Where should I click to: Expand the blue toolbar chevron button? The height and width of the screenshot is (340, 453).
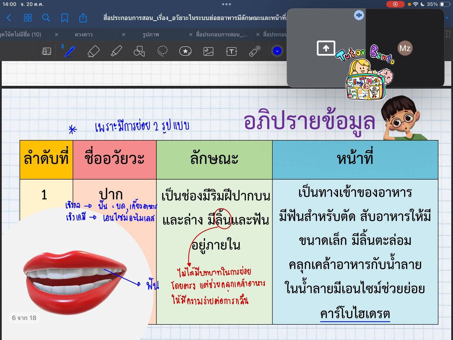point(277,51)
